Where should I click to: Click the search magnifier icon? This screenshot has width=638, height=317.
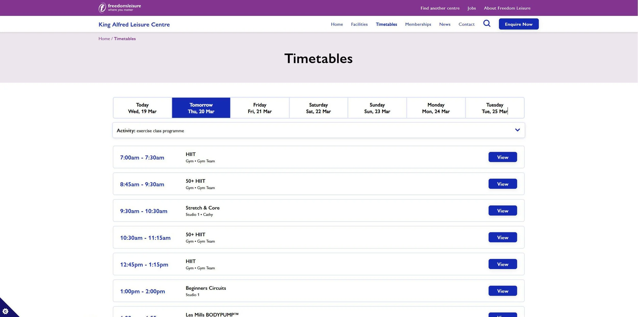click(487, 23)
